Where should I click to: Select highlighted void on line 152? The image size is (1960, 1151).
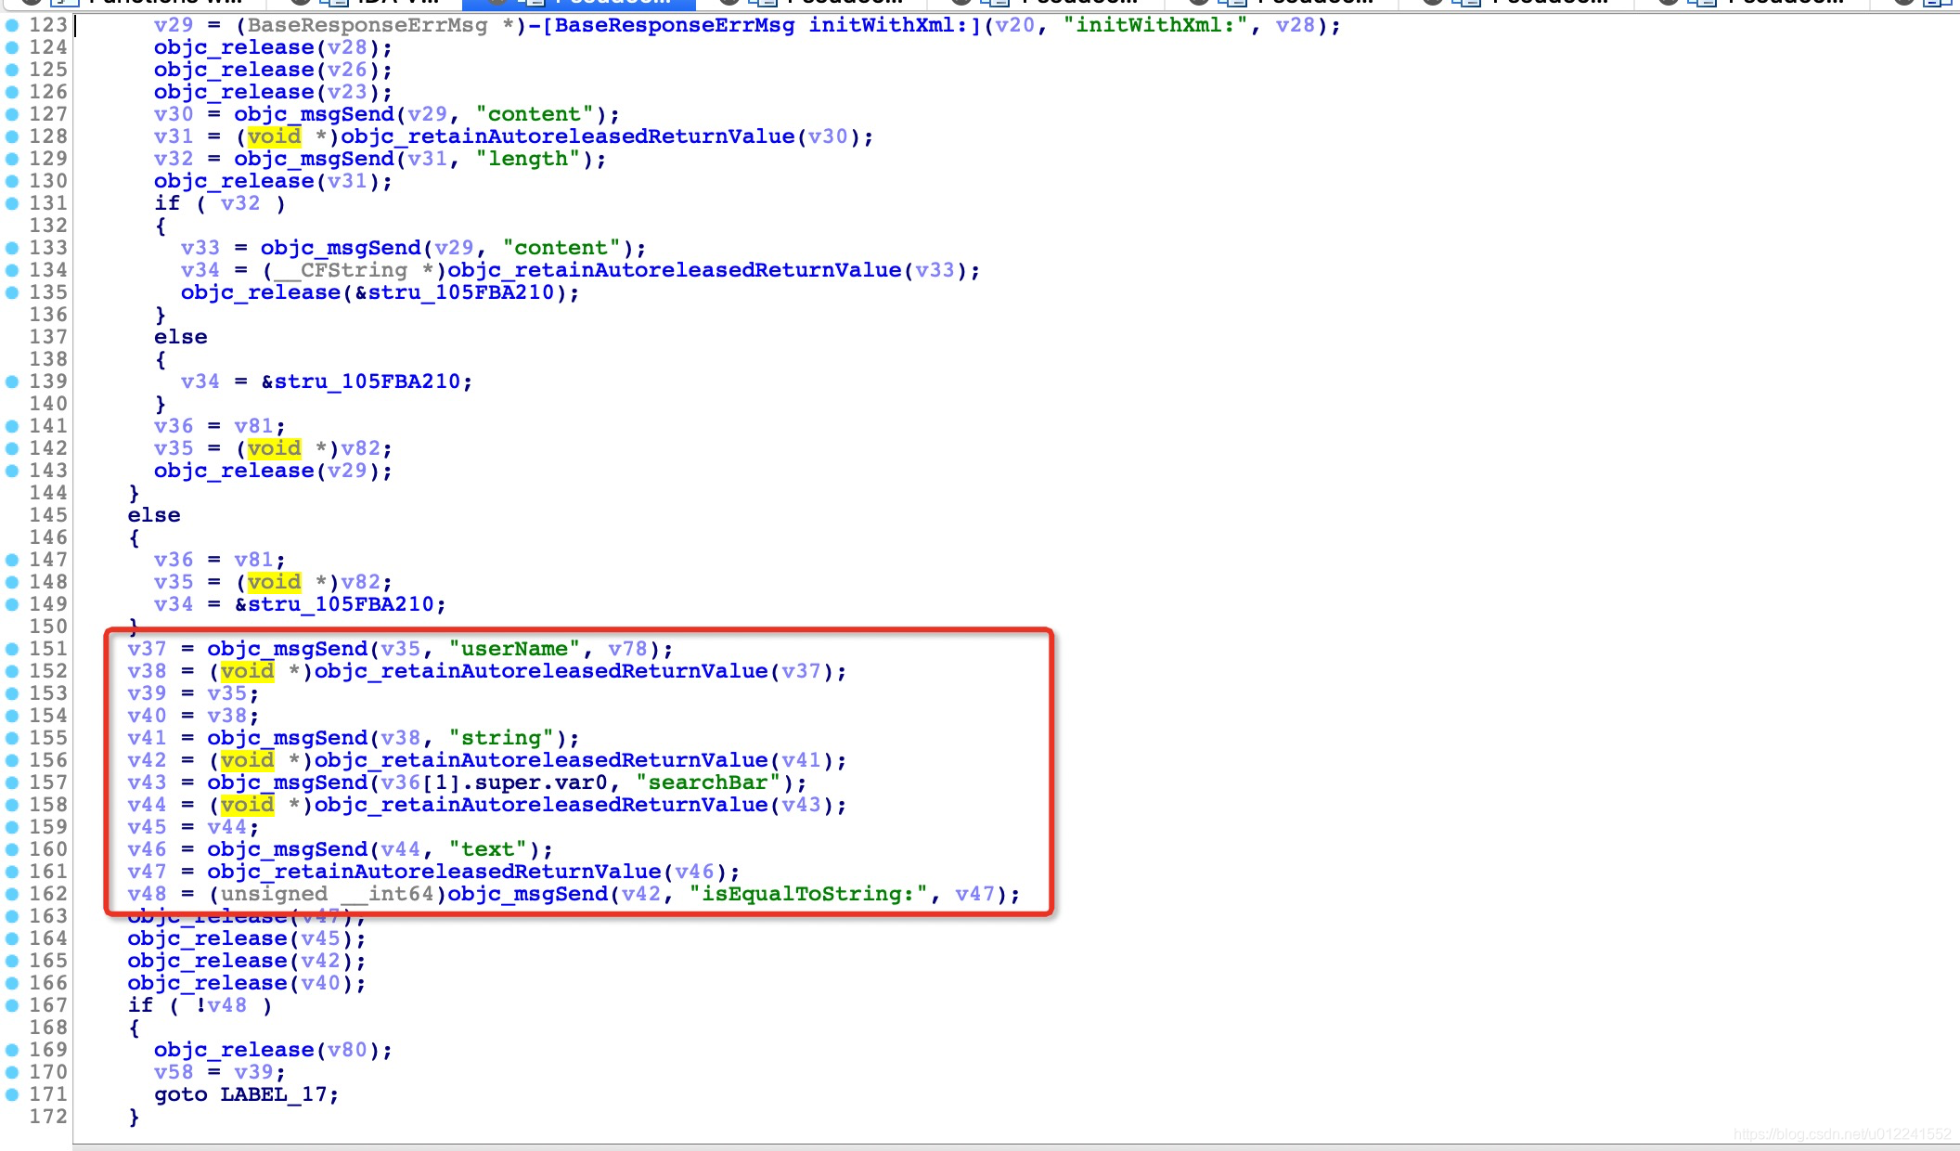[x=247, y=671]
